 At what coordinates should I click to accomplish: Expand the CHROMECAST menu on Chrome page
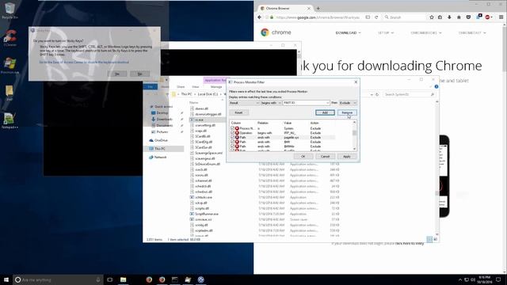pyautogui.click(x=472, y=33)
